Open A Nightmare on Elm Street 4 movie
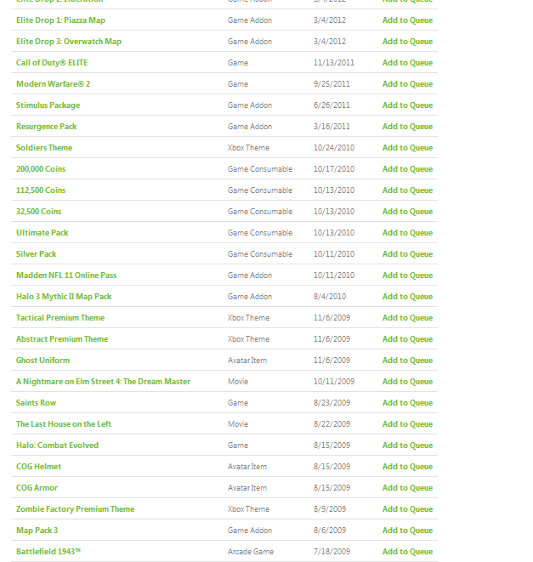This screenshot has height=562, width=533. [103, 382]
